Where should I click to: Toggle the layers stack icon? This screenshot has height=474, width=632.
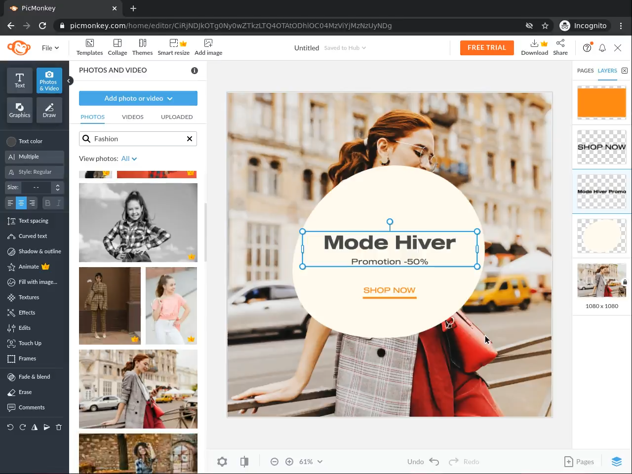[617, 462]
